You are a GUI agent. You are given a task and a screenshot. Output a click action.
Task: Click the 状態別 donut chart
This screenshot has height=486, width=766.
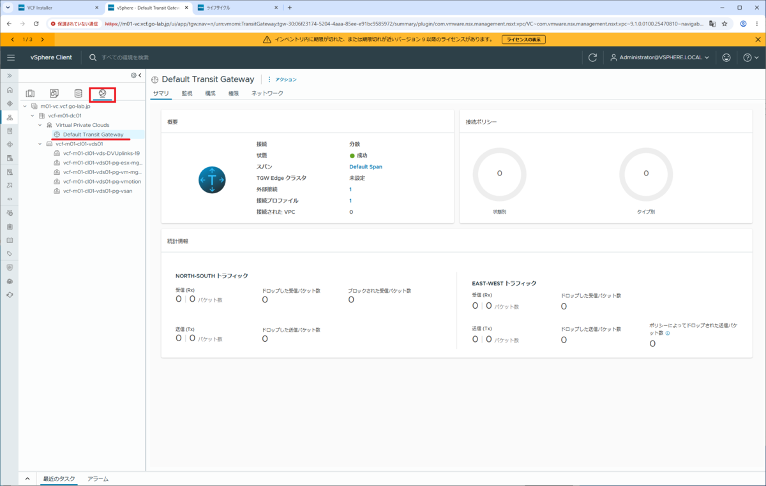(x=499, y=173)
